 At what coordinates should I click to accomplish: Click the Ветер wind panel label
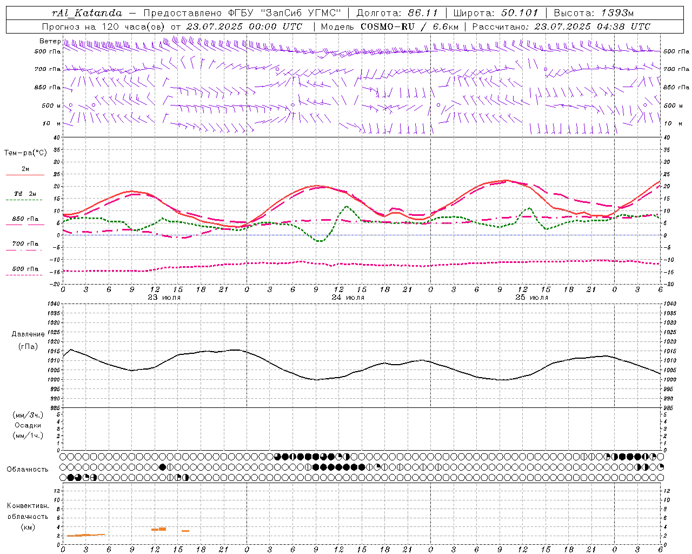50,41
